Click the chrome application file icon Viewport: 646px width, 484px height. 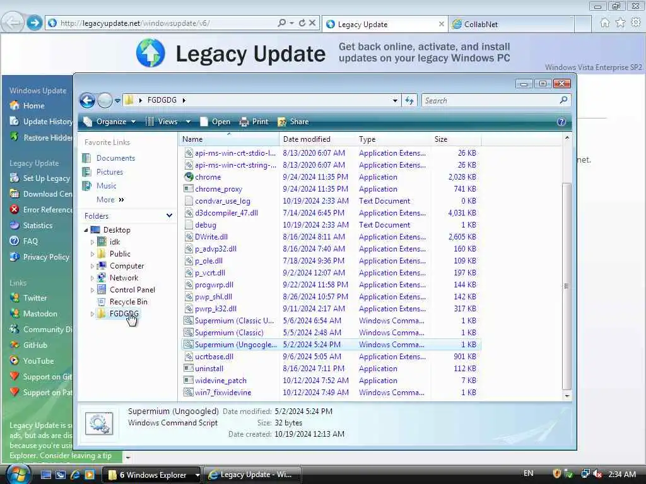click(188, 177)
